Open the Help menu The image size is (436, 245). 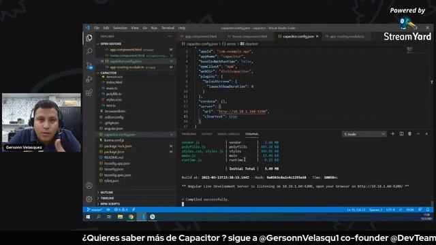(182, 28)
